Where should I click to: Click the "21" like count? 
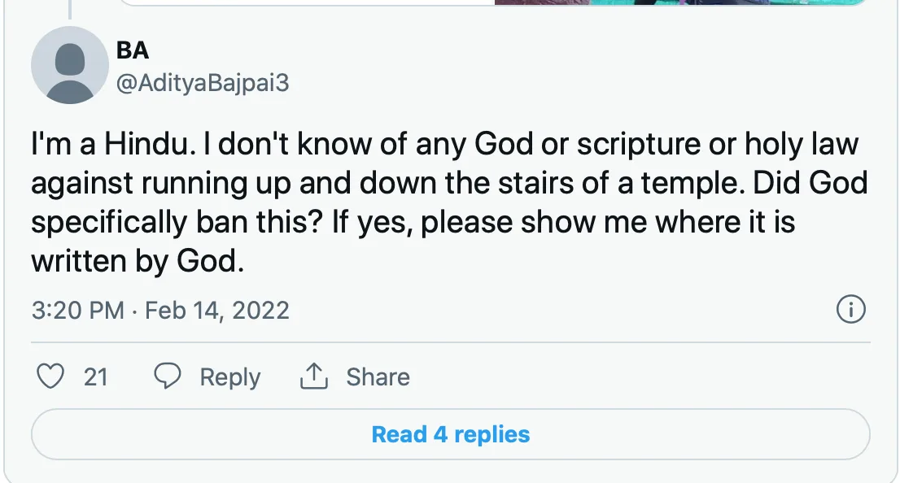96,376
